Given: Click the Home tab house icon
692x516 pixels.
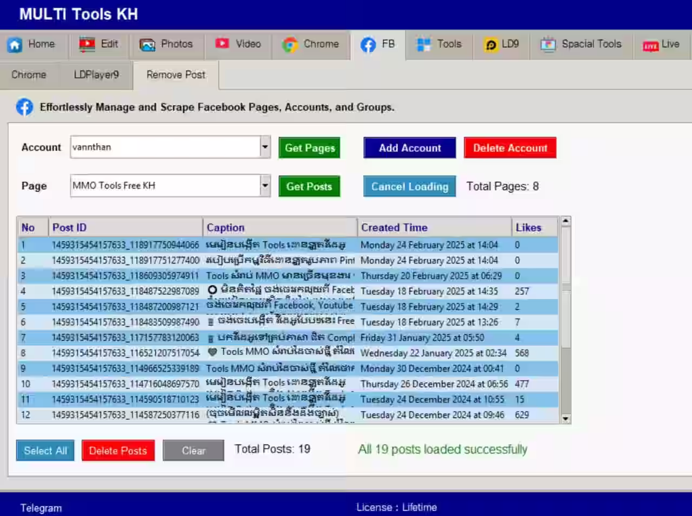Looking at the screenshot, I should pyautogui.click(x=15, y=45).
